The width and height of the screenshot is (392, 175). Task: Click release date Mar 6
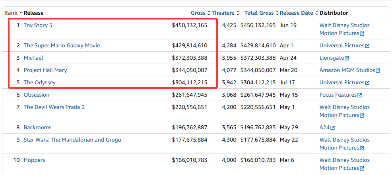[287, 160]
